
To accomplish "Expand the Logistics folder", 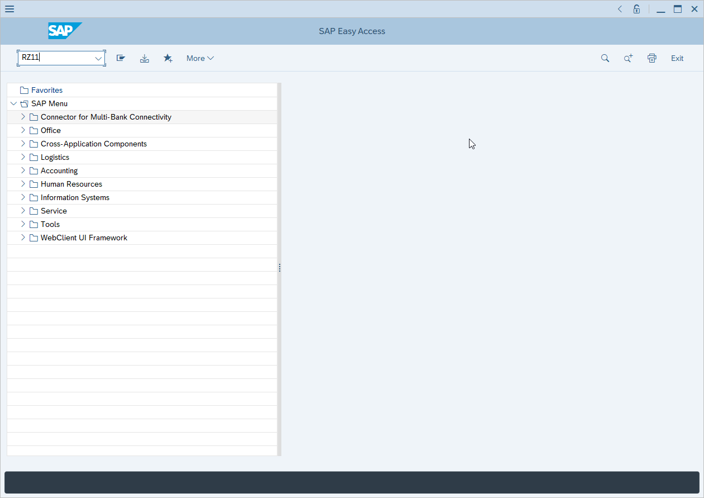I will point(22,157).
